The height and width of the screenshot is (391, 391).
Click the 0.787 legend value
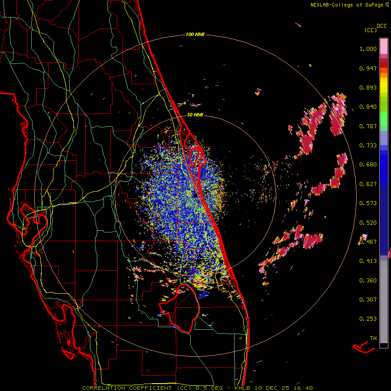pos(368,126)
